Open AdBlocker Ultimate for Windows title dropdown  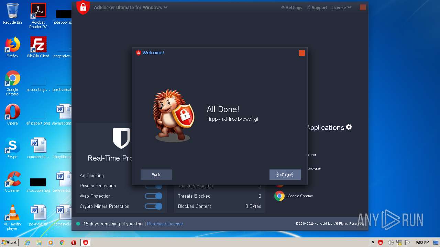(x=131, y=7)
